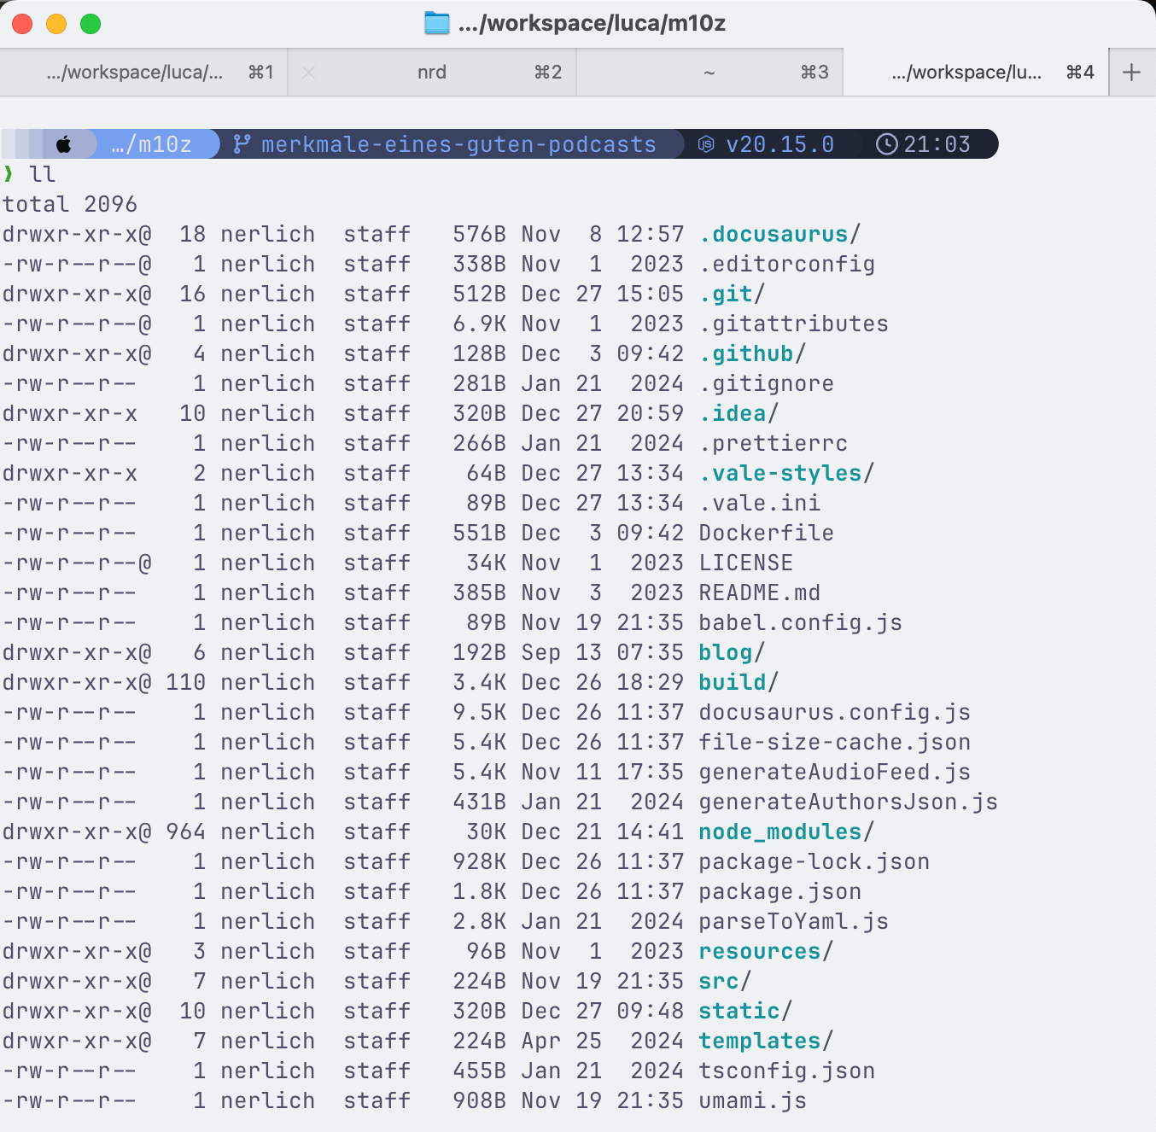Image resolution: width=1156 pixels, height=1132 pixels.
Task: Click the umami.js file name
Action: tap(753, 1100)
